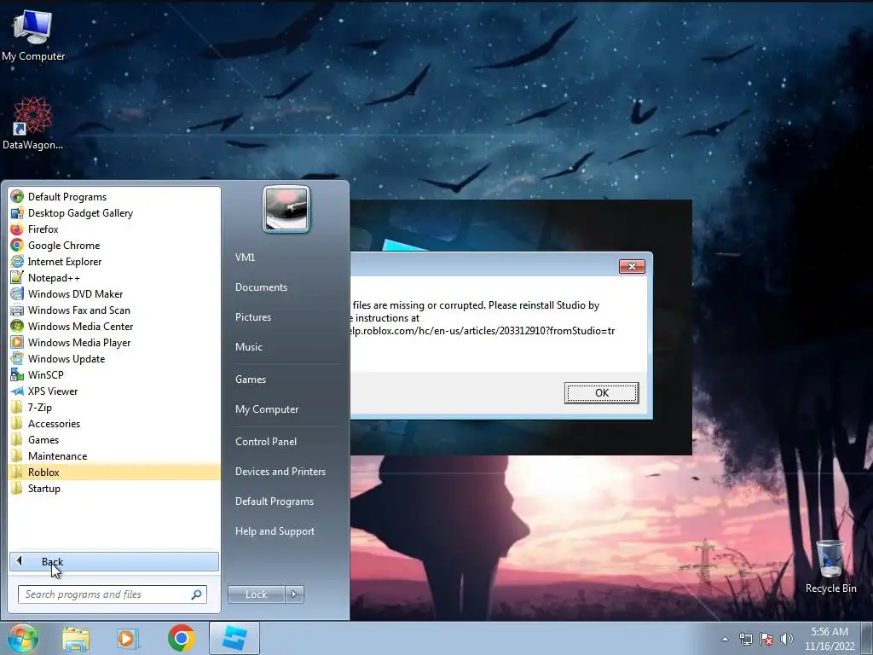Image resolution: width=873 pixels, height=655 pixels.
Task: Open Firefox from the Start menu
Action: pyautogui.click(x=114, y=229)
